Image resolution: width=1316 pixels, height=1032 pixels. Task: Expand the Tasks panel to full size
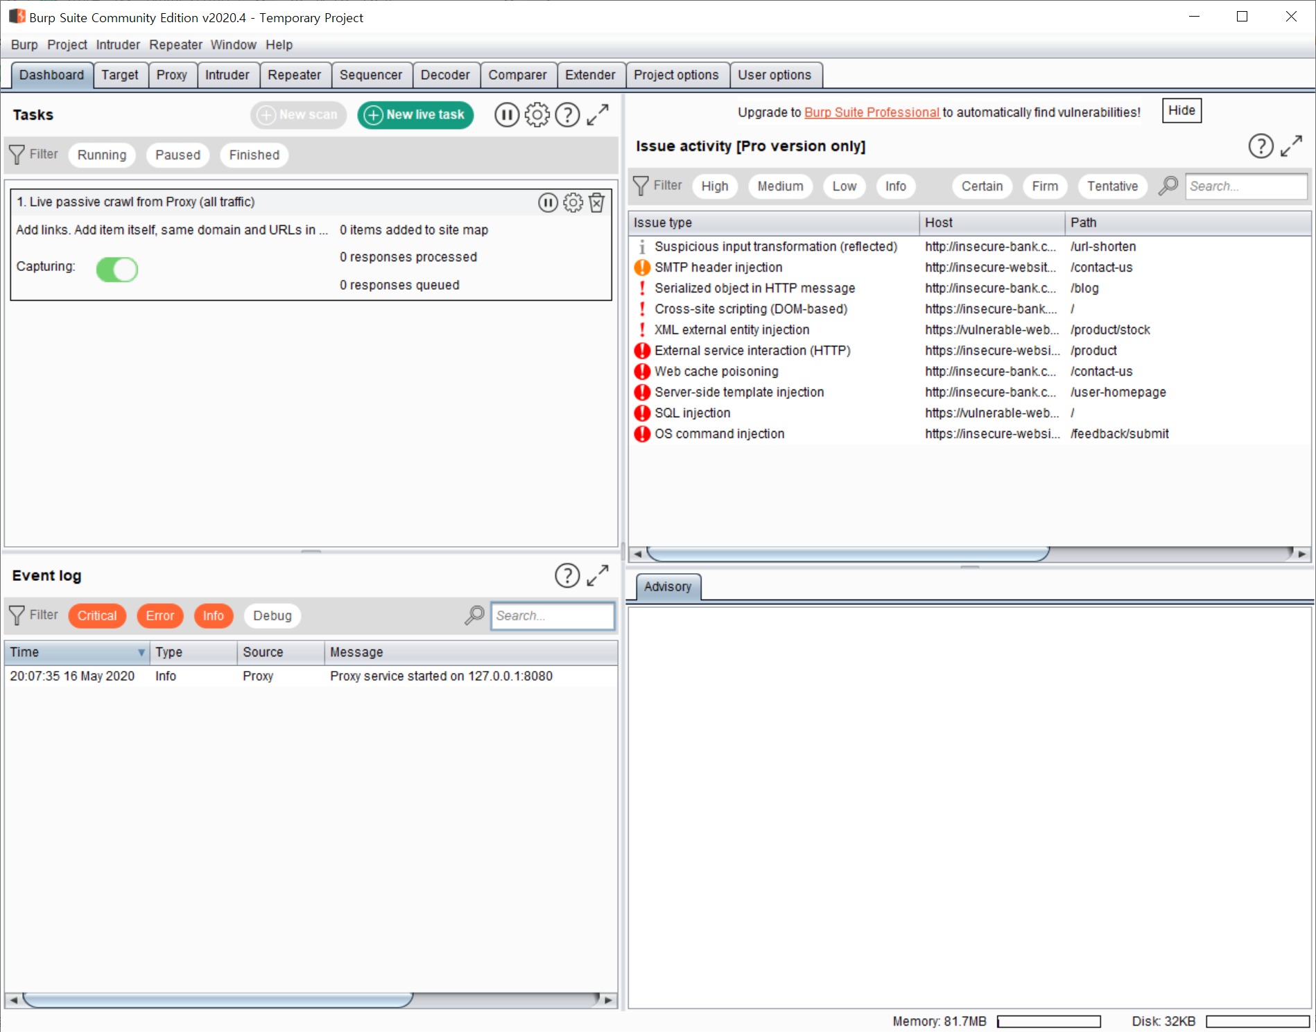[598, 115]
